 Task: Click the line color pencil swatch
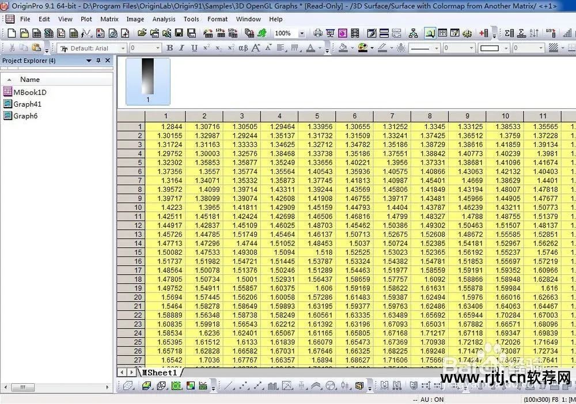(382, 48)
